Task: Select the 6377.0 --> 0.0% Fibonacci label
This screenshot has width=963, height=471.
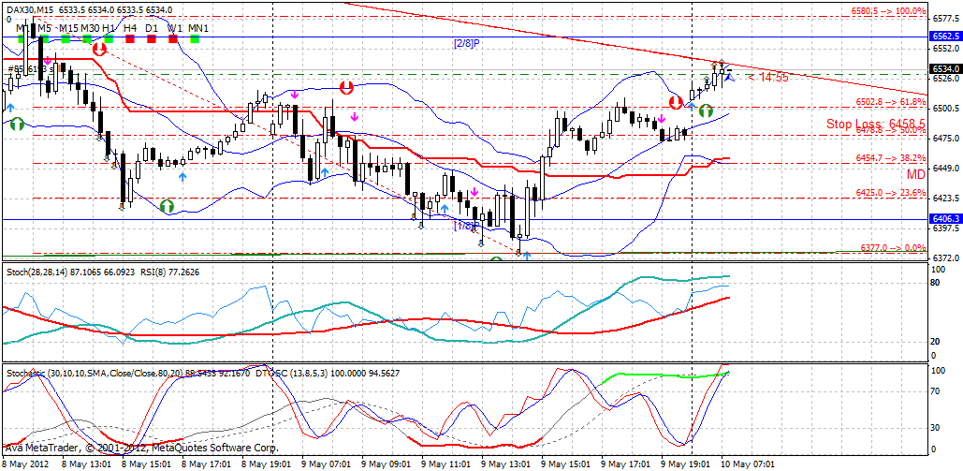Action: [x=893, y=247]
